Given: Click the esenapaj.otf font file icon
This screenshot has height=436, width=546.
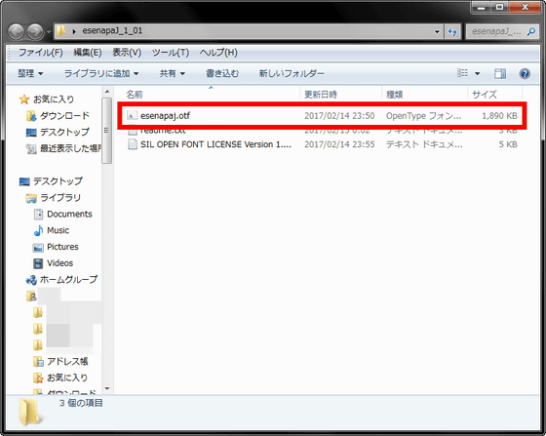Looking at the screenshot, I should tap(132, 116).
